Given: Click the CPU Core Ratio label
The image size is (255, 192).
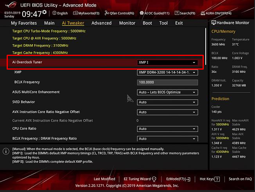Looking at the screenshot, I should [24, 128].
